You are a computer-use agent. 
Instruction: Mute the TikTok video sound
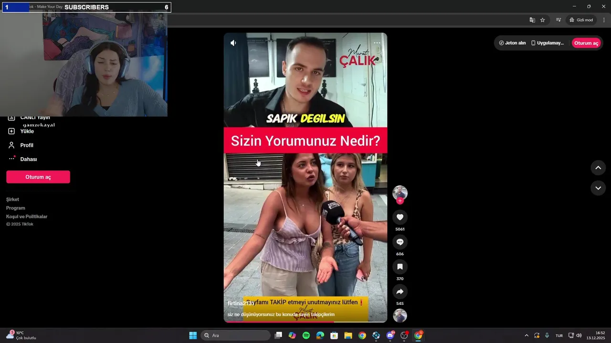pyautogui.click(x=233, y=43)
